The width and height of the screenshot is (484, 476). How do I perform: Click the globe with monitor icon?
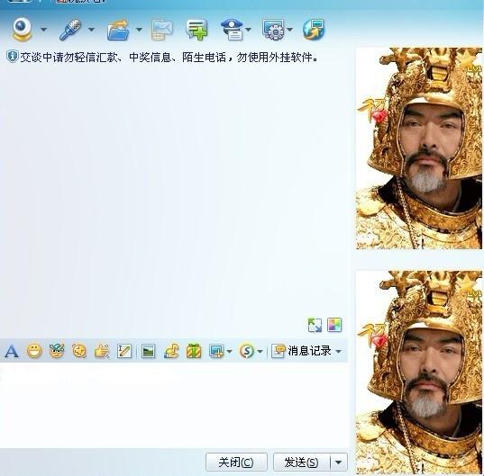tap(314, 30)
